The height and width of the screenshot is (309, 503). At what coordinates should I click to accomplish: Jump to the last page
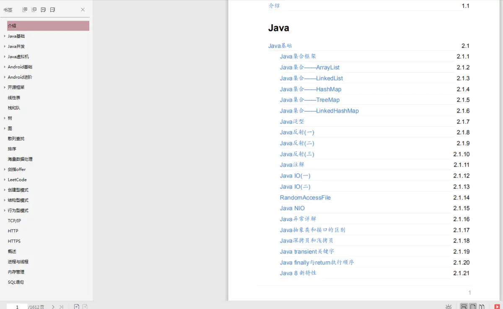[x=61, y=307]
